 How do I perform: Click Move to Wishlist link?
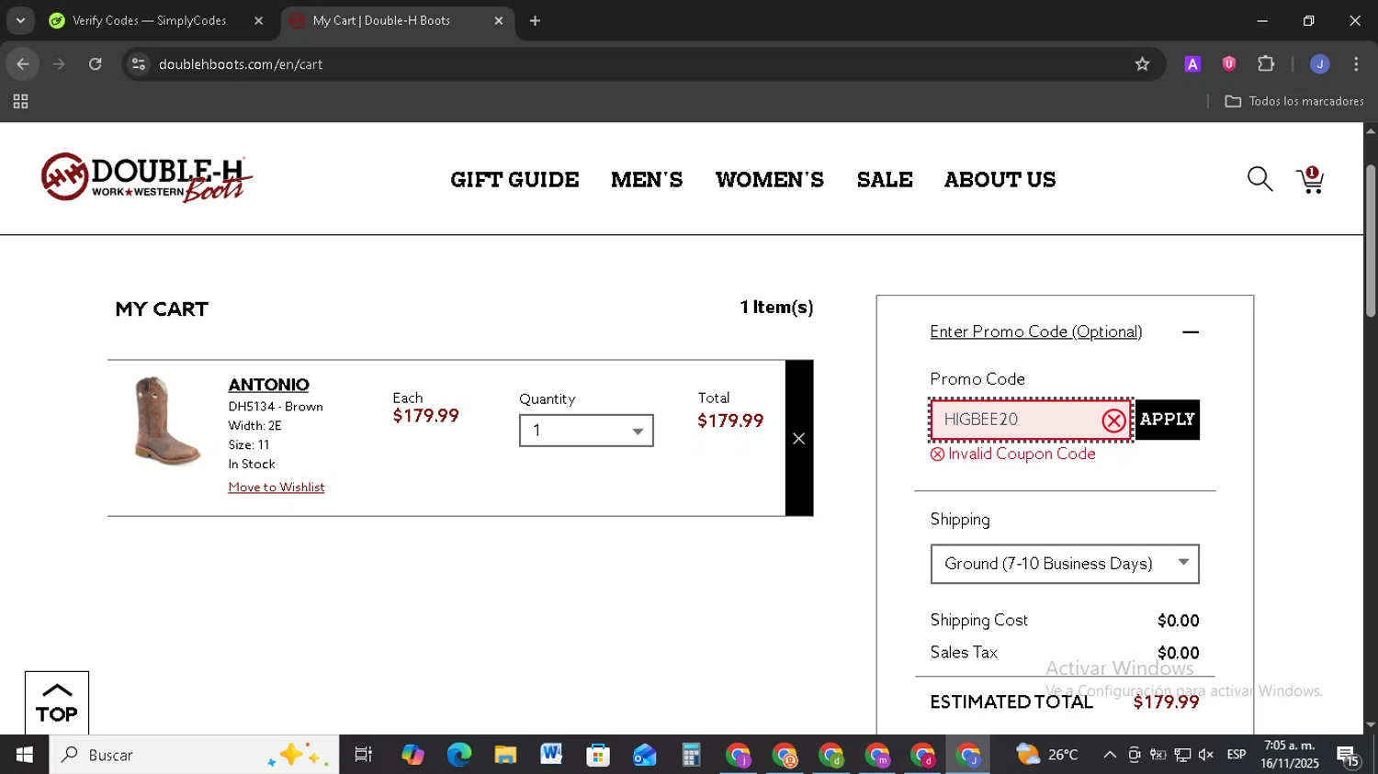point(277,488)
